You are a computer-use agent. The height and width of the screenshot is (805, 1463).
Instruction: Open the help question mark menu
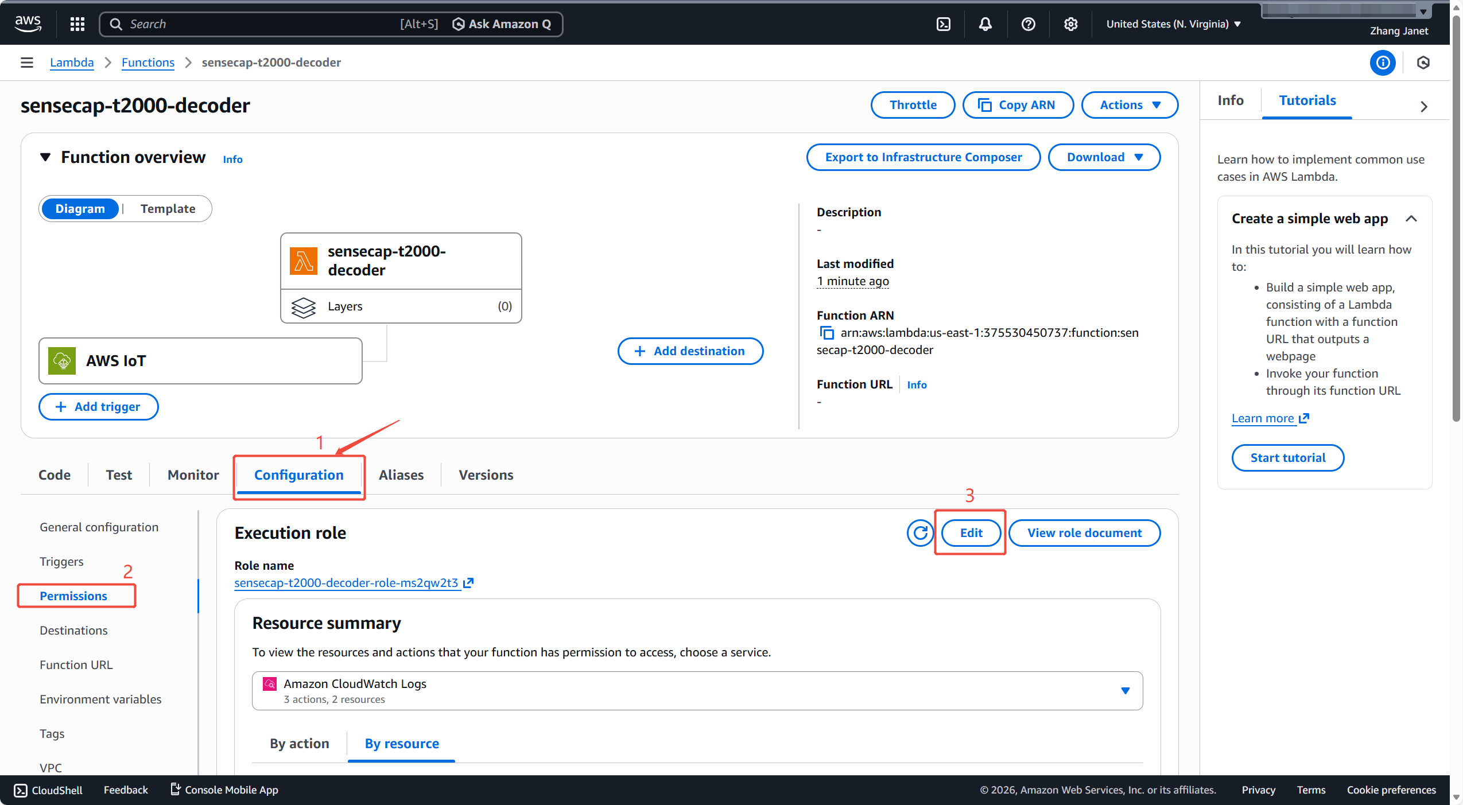coord(1028,24)
